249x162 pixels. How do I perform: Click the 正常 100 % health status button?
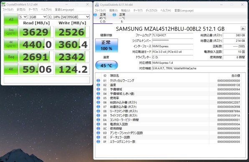coord(107,45)
